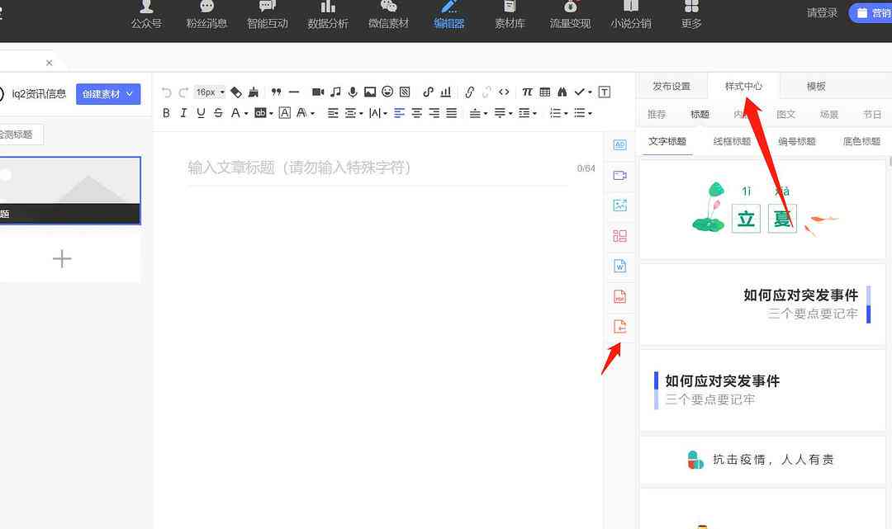The width and height of the screenshot is (892, 529).
Task: Align text to the right
Action: pos(434,113)
